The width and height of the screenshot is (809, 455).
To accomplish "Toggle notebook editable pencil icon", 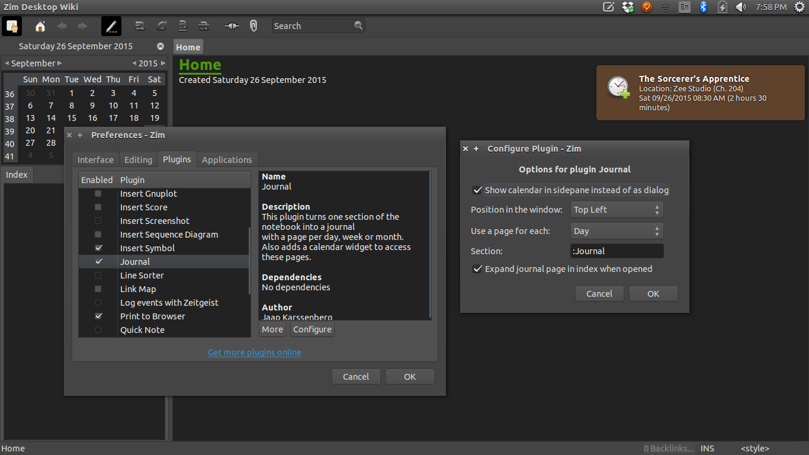I will click(x=111, y=26).
